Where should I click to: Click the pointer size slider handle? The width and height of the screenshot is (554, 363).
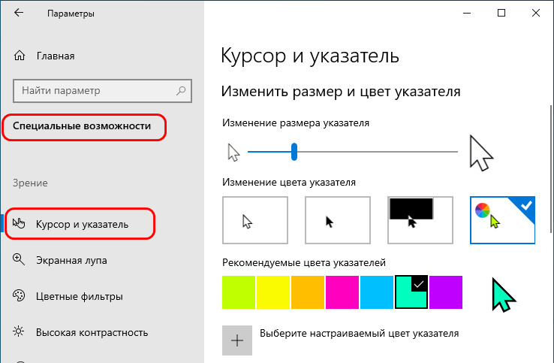tap(295, 153)
